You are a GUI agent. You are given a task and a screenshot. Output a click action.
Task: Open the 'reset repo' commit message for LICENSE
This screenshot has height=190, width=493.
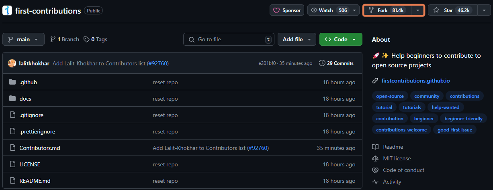[165, 164]
